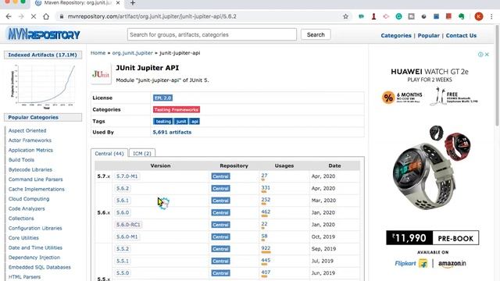The image size is (500, 281).
Task: Click Central badge in 5.6.2 row
Action: pos(220,188)
